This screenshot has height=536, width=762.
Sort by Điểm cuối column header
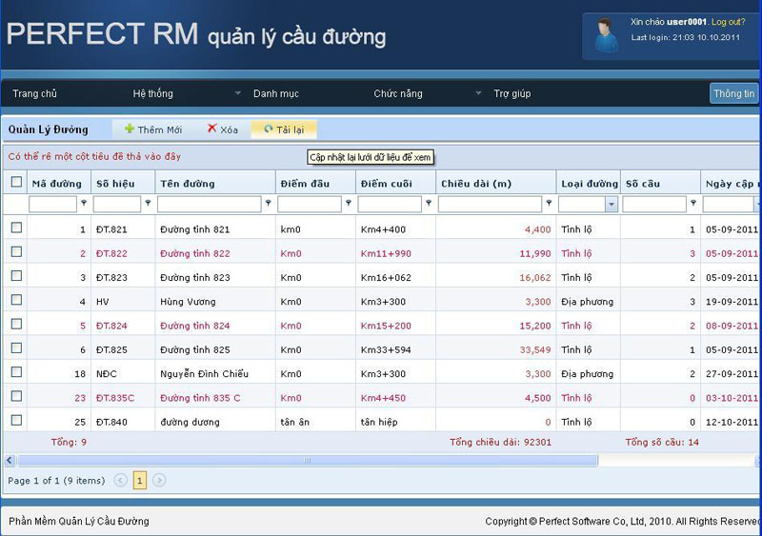tap(395, 183)
